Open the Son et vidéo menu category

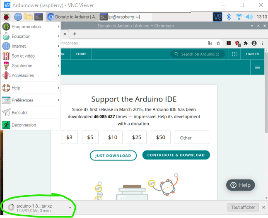[x=31, y=56]
